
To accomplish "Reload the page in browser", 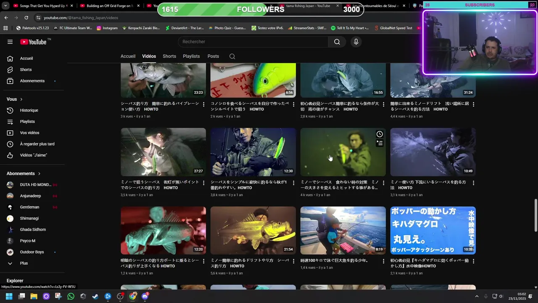I will pyautogui.click(x=26, y=18).
